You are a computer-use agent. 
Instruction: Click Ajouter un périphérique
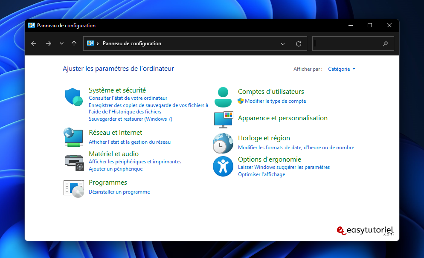pyautogui.click(x=116, y=169)
